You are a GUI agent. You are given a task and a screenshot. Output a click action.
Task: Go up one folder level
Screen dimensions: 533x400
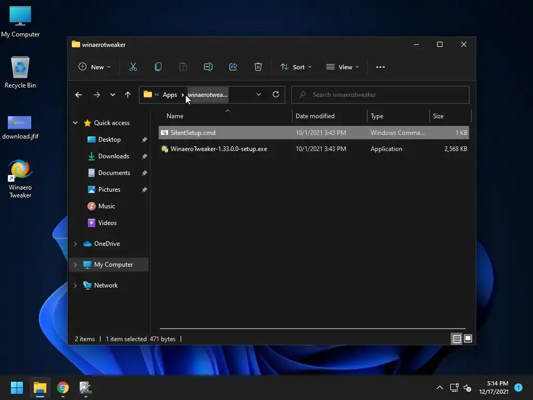tap(128, 95)
